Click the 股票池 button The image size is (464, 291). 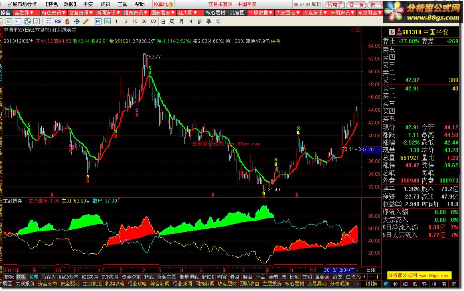point(163,4)
